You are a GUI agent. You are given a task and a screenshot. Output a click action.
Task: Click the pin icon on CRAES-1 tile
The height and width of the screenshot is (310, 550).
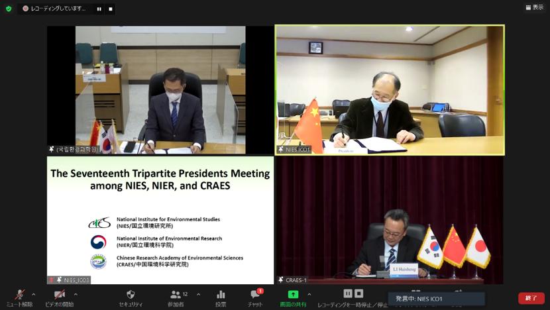click(281, 280)
